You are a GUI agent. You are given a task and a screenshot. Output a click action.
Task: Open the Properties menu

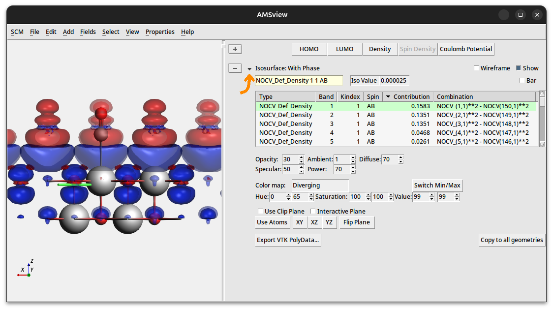pos(160,32)
